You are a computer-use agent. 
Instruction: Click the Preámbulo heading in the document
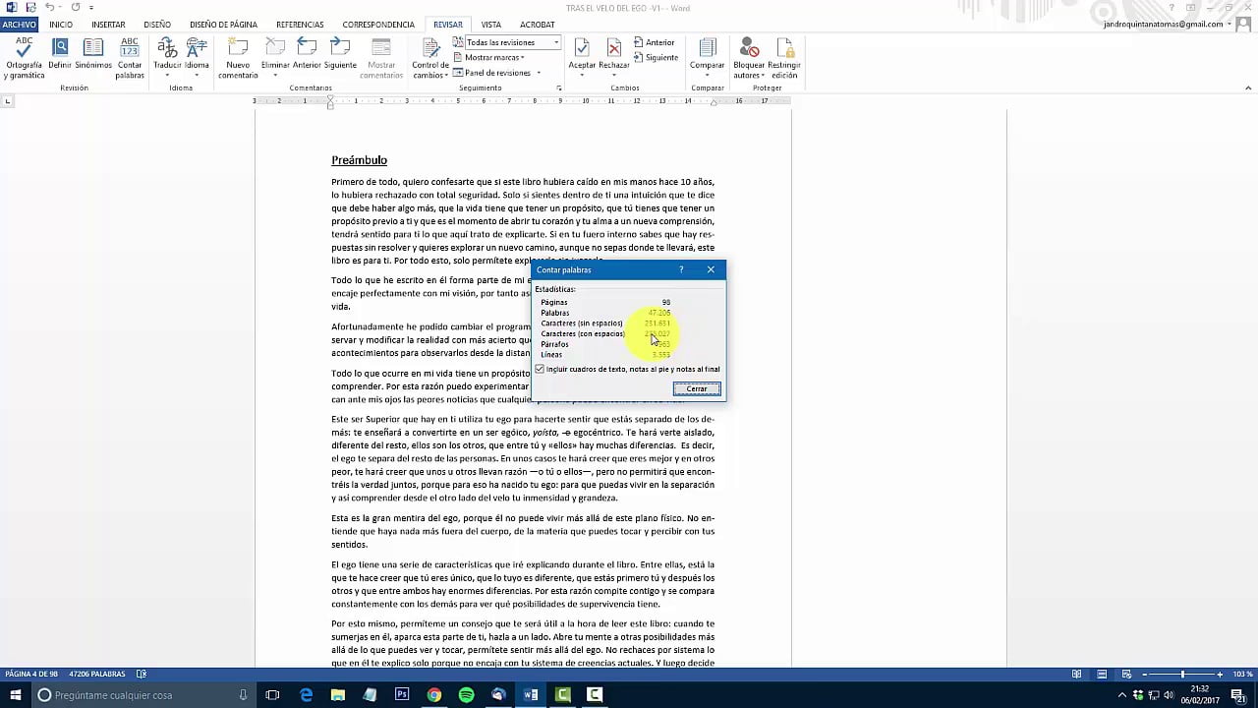point(359,160)
